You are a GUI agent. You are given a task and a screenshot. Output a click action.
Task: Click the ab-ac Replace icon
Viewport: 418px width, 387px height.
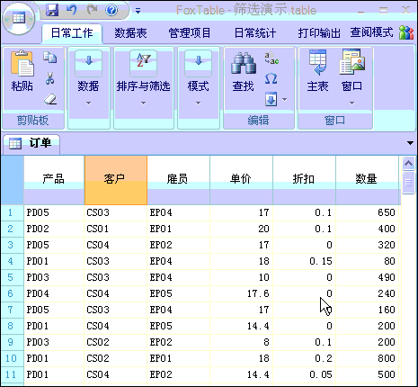(271, 58)
